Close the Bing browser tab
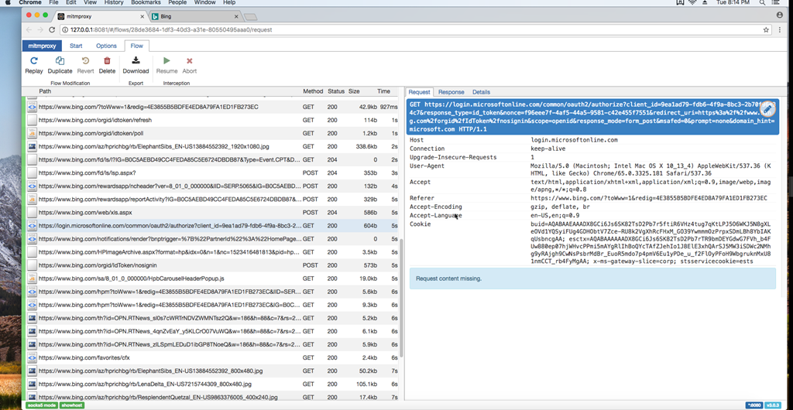 pyautogui.click(x=236, y=17)
